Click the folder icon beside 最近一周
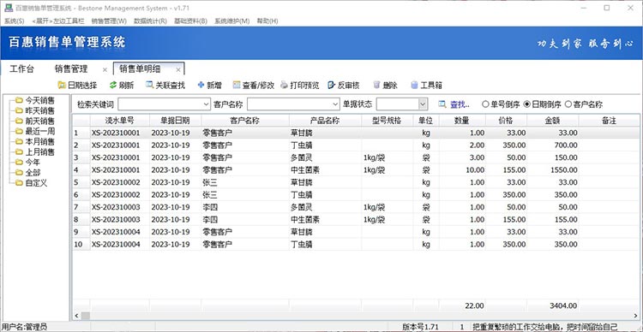 point(19,132)
